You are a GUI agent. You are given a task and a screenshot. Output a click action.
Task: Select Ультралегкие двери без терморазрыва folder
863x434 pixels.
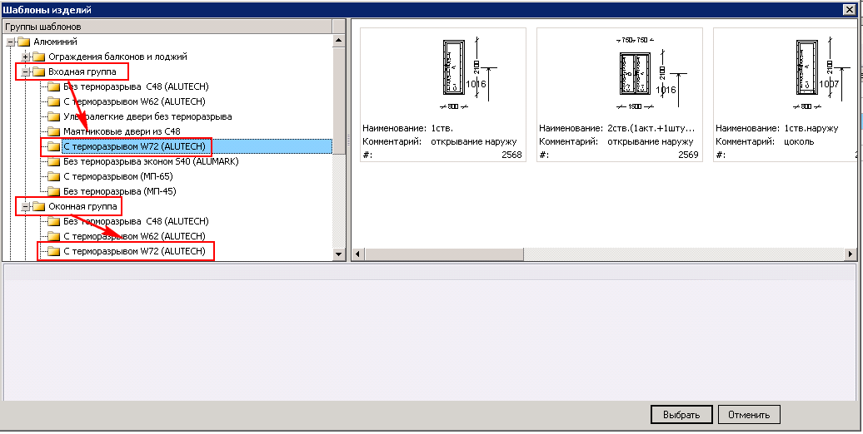coord(147,116)
